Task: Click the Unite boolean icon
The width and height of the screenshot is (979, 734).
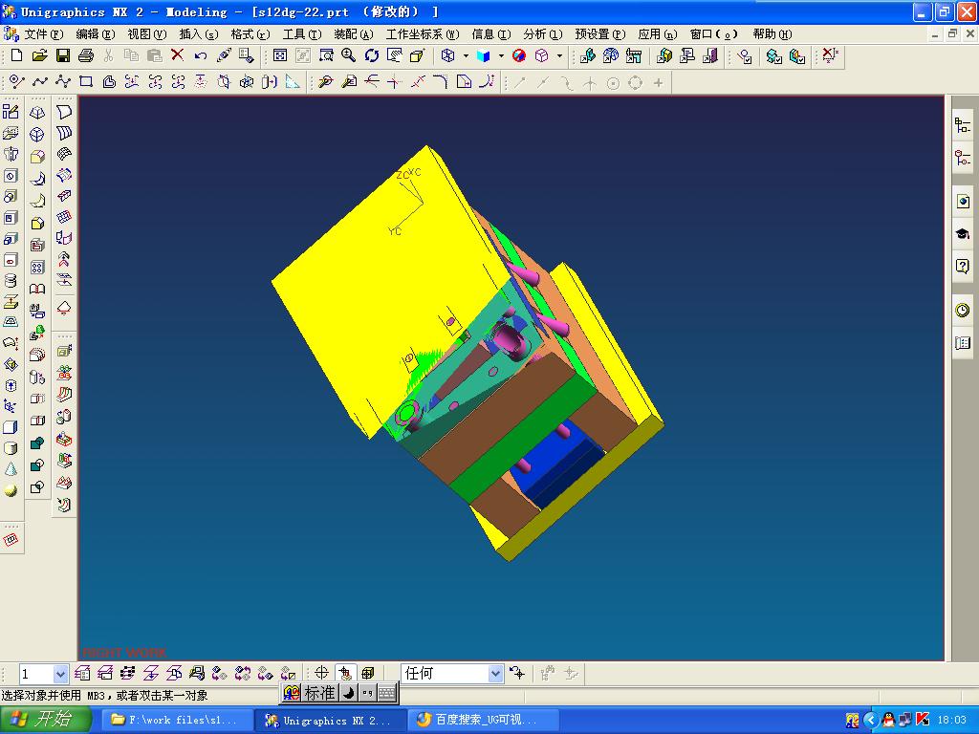Action: coord(37,443)
